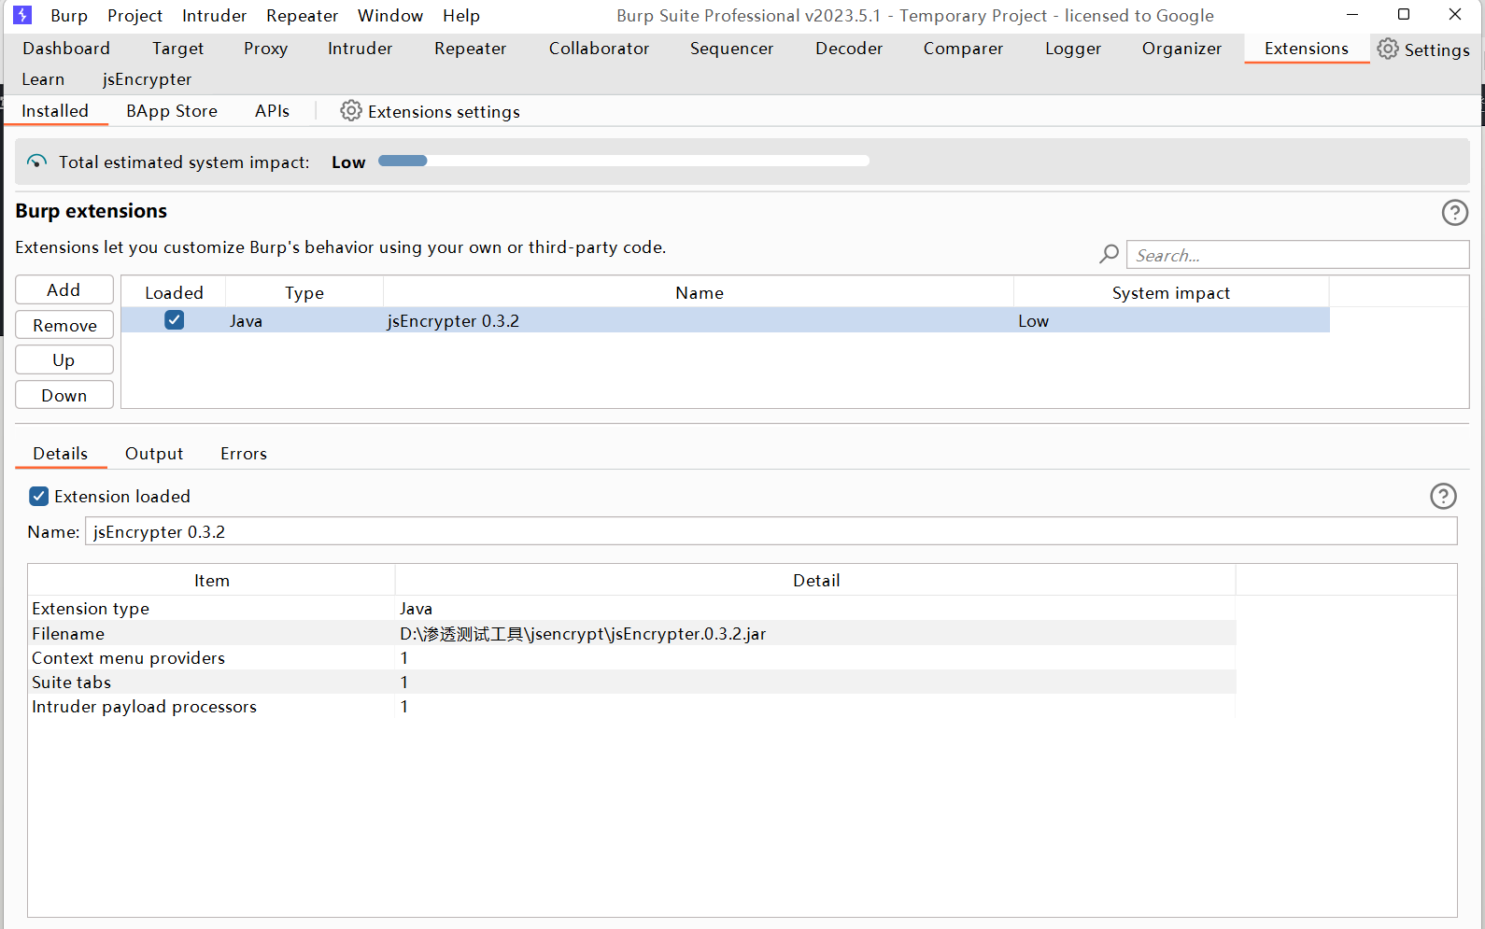Uncheck Loaded checkbox for jsEncrypter row
The height and width of the screenshot is (929, 1485).
point(175,320)
